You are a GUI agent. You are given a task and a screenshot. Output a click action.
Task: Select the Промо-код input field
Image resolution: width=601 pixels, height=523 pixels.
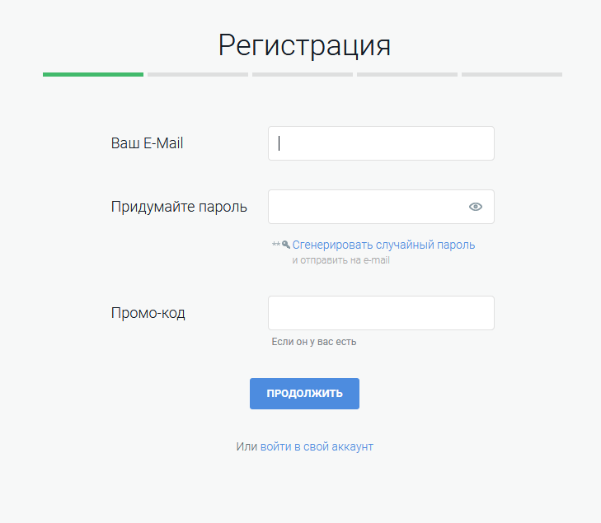[x=381, y=313]
